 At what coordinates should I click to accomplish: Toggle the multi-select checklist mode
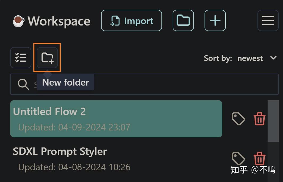(x=21, y=58)
